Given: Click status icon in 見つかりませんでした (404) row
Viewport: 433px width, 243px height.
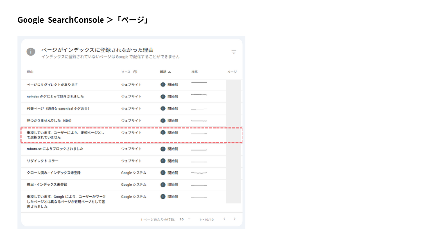Looking at the screenshot, I should tap(163, 121).
